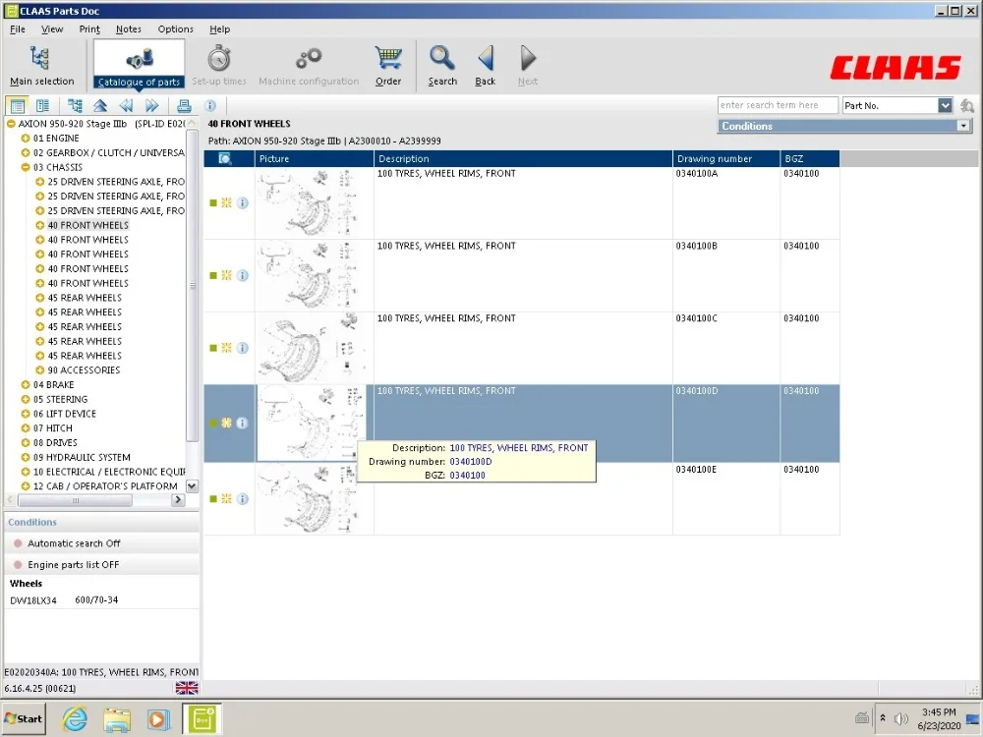Toggle green marker on 0340100C row
Image resolution: width=983 pixels, height=737 pixels.
pos(213,348)
